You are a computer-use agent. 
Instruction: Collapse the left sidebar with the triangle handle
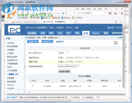pos(25,67)
